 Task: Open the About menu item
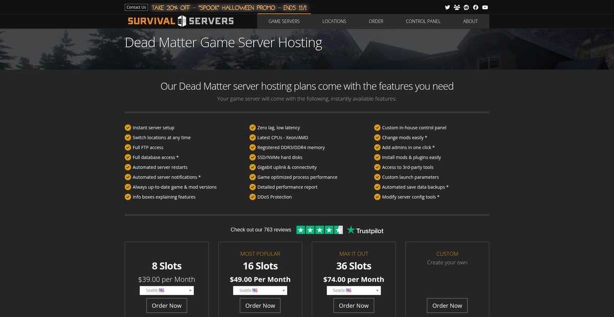(470, 21)
